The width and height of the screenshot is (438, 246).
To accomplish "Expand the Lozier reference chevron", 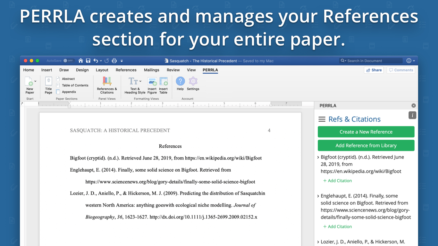I will [318, 242].
